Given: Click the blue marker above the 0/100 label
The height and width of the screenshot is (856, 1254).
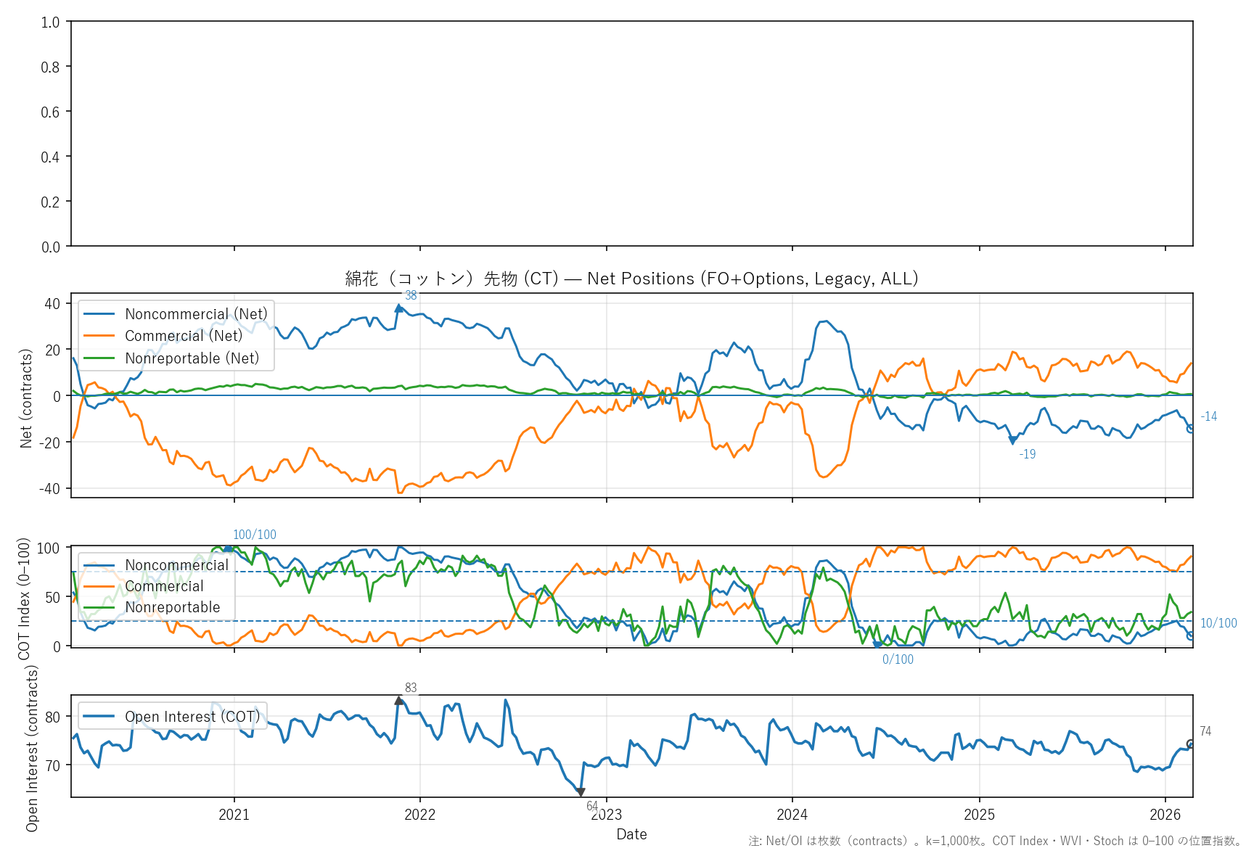Looking at the screenshot, I should (877, 643).
